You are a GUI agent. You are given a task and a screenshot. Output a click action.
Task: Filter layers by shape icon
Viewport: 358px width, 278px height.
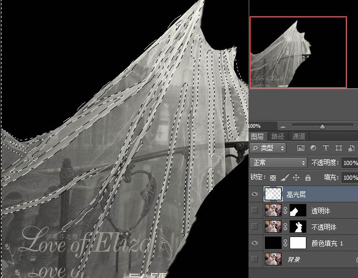coord(339,148)
